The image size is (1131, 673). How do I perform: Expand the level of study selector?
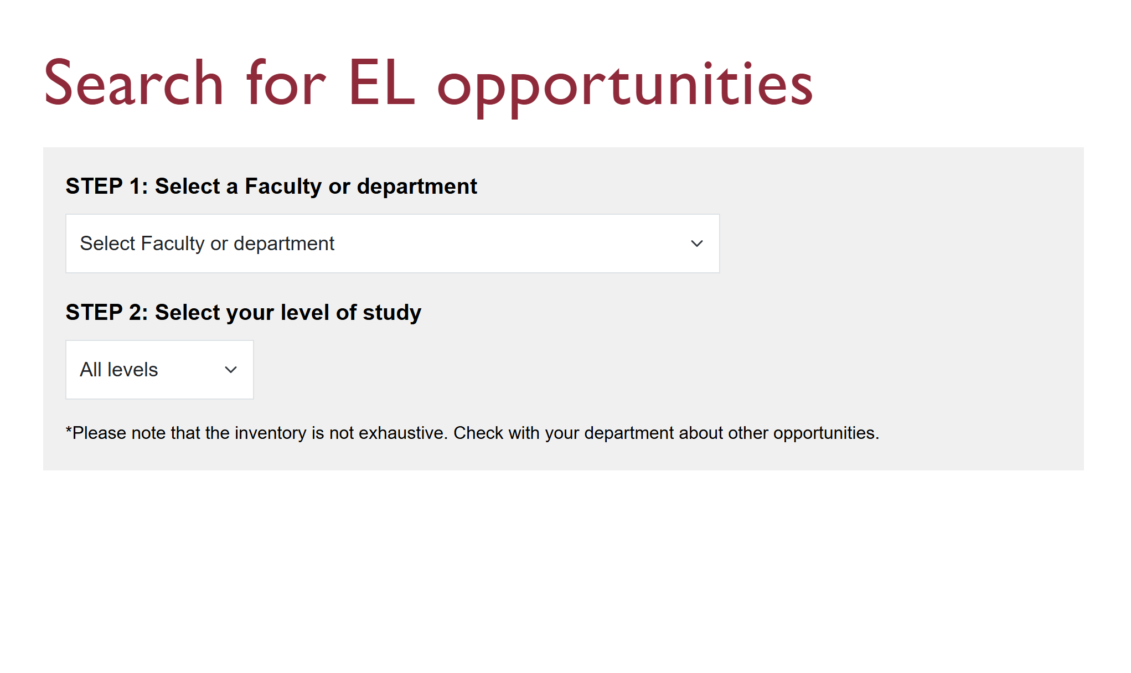[x=159, y=370]
